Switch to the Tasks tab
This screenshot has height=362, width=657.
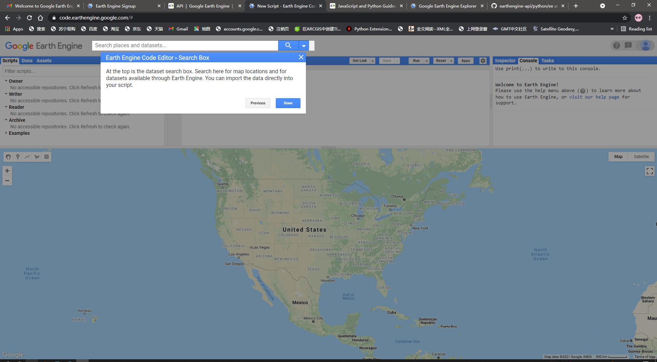click(x=547, y=61)
